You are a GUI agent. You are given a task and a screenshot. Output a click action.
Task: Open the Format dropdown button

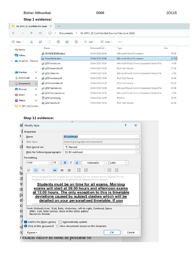coord(33,233)
